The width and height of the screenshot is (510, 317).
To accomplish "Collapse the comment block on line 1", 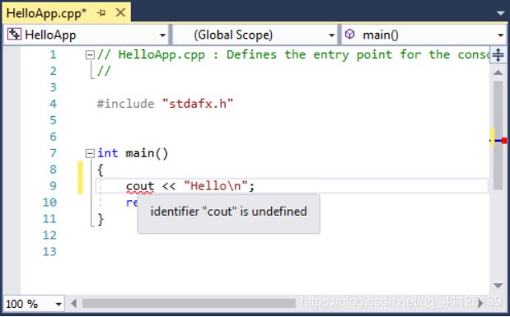I will point(90,54).
